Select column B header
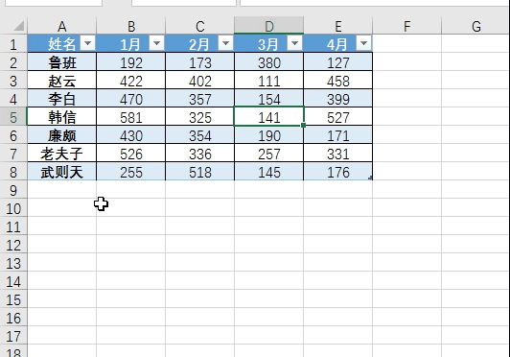Viewport: 510px width, 357px height. pyautogui.click(x=130, y=26)
